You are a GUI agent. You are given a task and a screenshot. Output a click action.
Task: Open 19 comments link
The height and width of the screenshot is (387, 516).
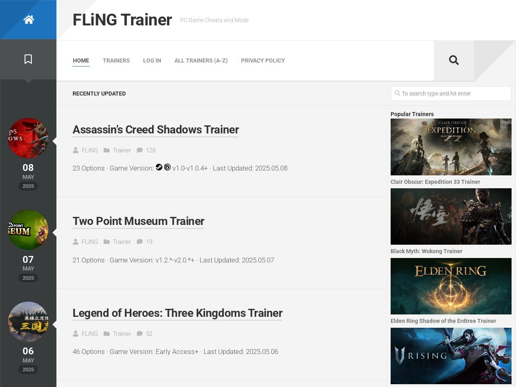click(149, 241)
